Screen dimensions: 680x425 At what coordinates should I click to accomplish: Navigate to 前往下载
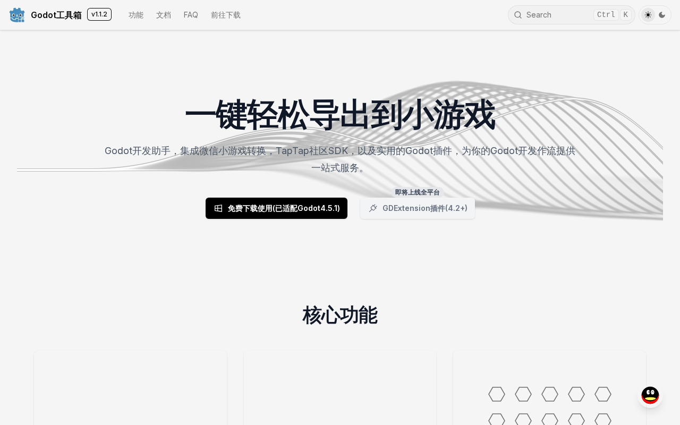tap(226, 15)
